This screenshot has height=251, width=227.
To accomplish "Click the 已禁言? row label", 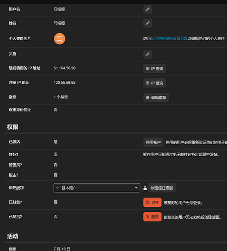I will pos(15,217).
